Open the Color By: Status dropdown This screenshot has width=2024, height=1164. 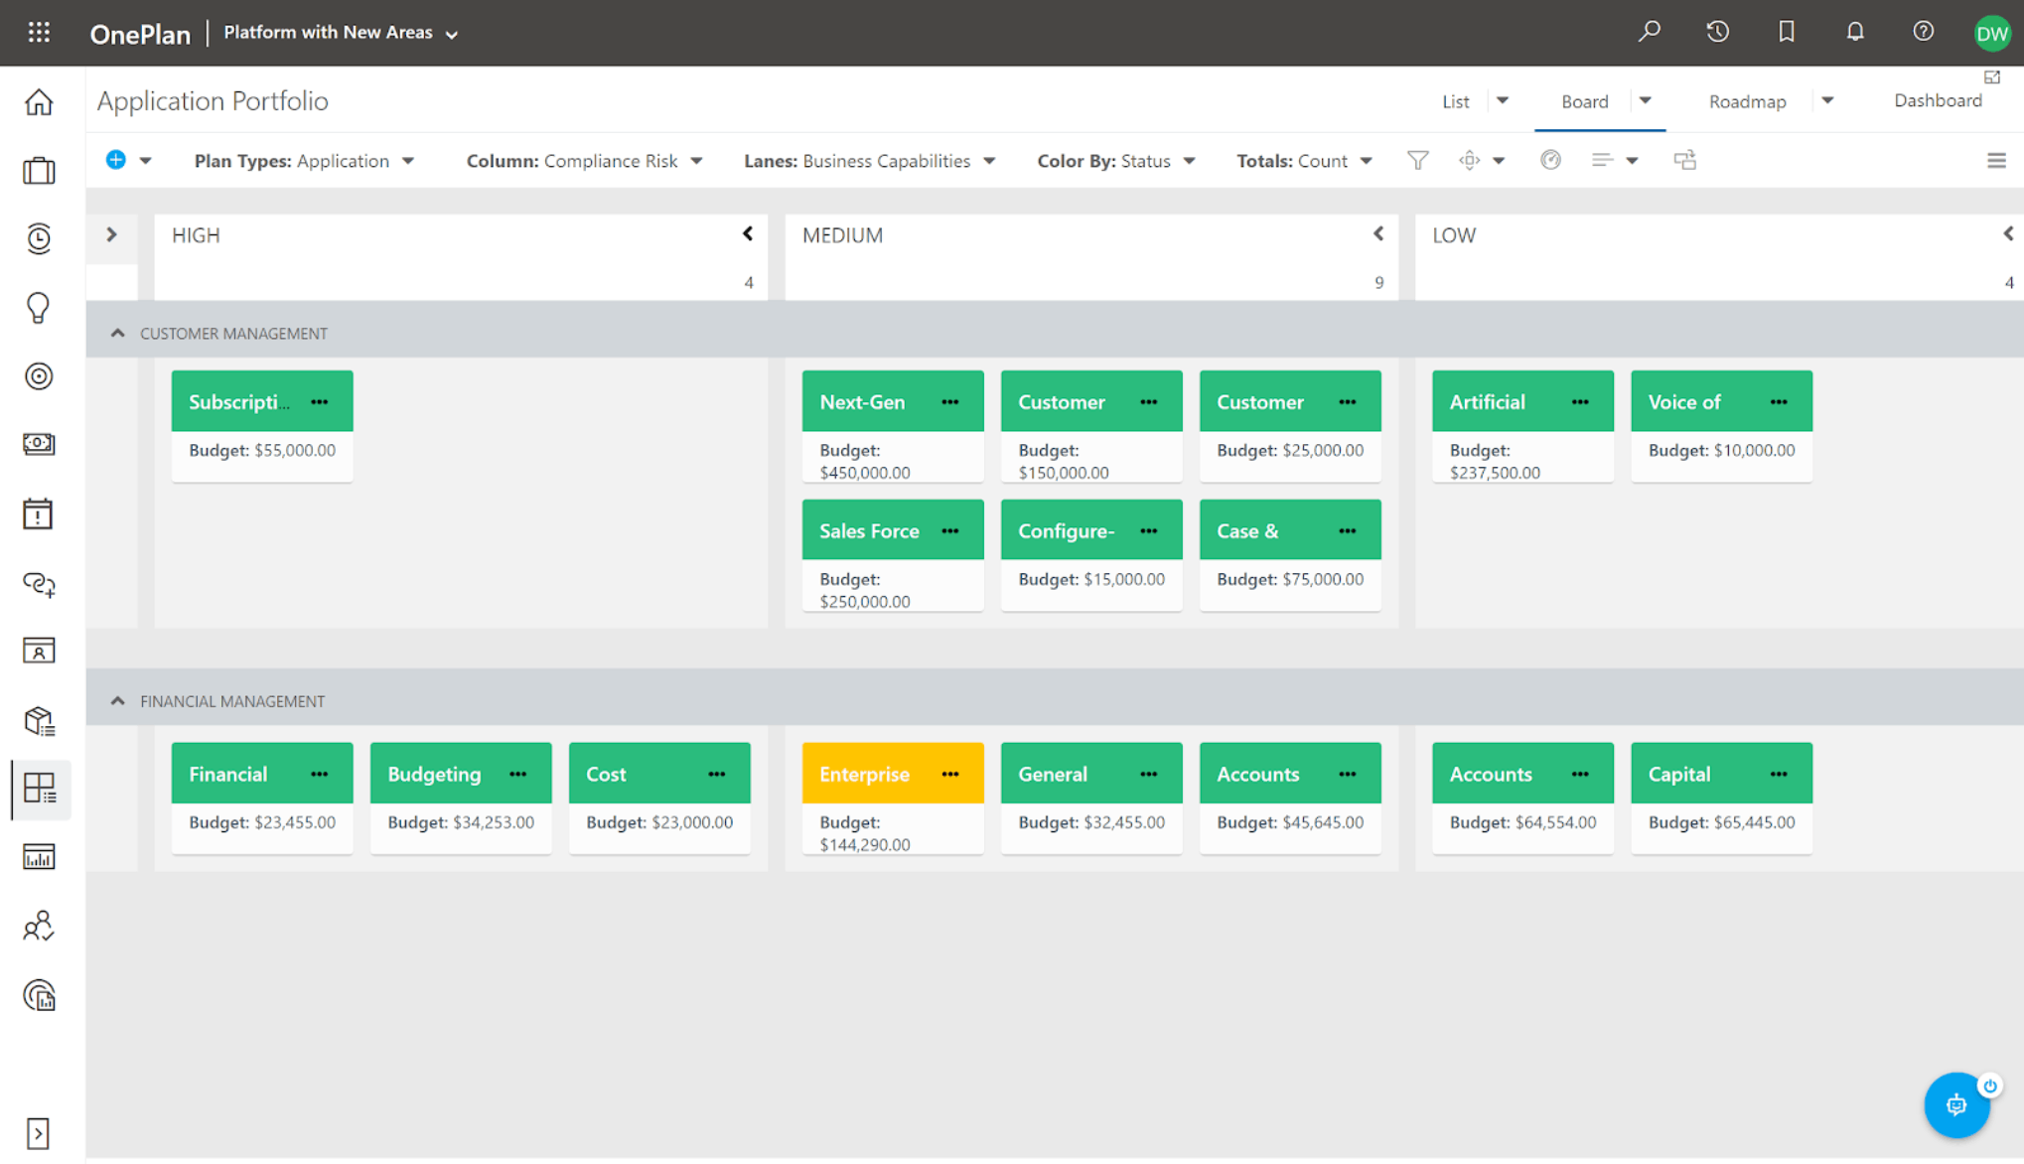click(1115, 161)
